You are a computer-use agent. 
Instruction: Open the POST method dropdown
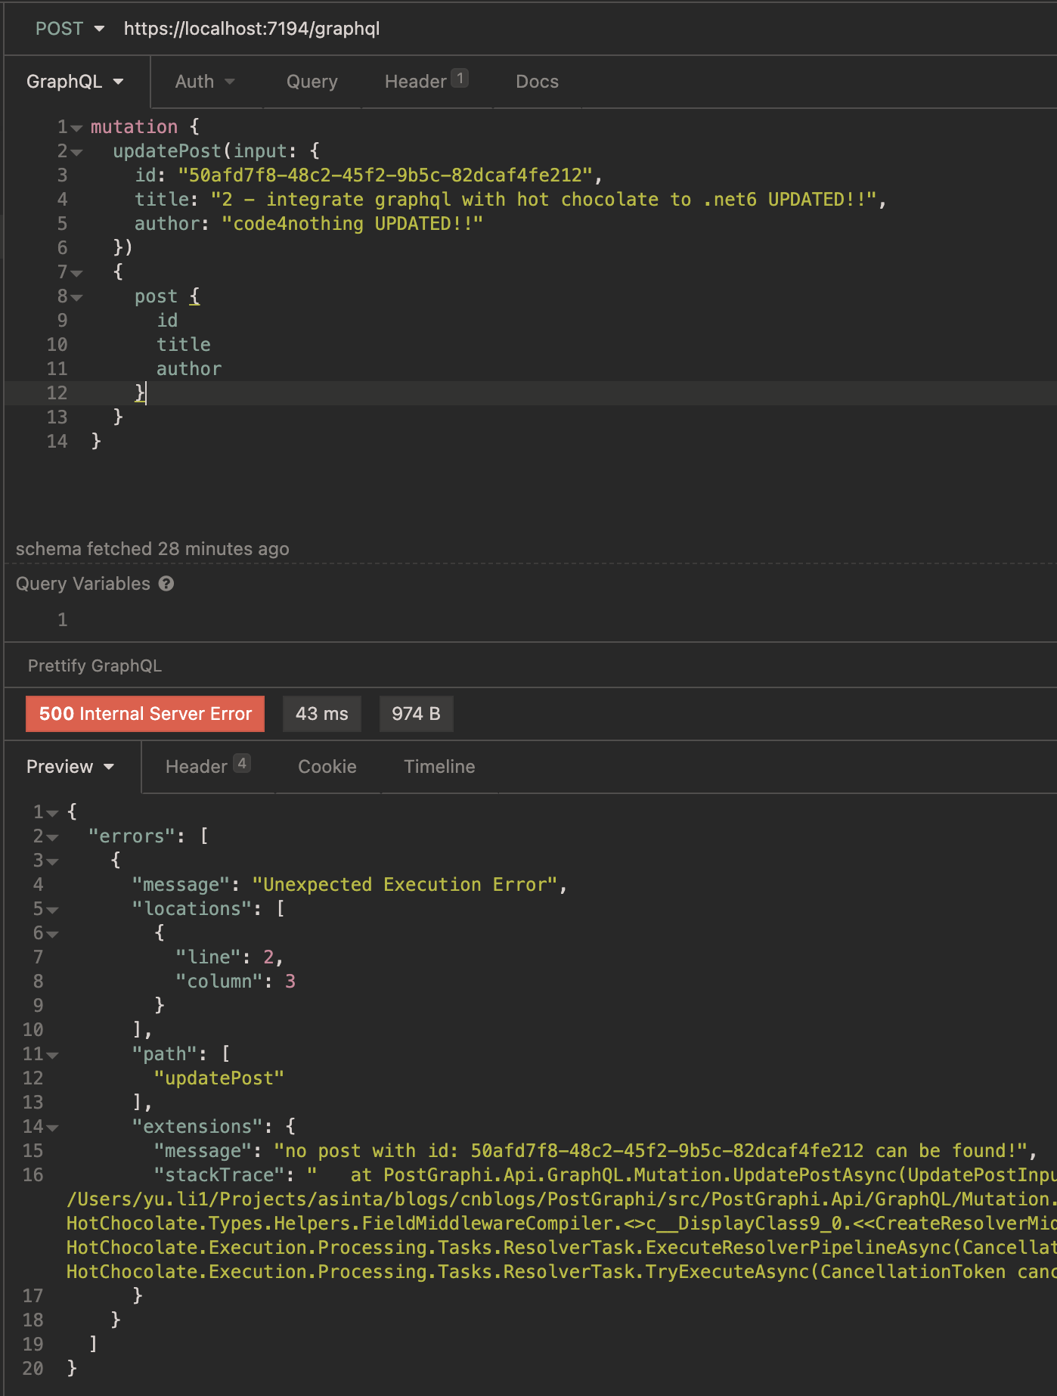point(70,29)
